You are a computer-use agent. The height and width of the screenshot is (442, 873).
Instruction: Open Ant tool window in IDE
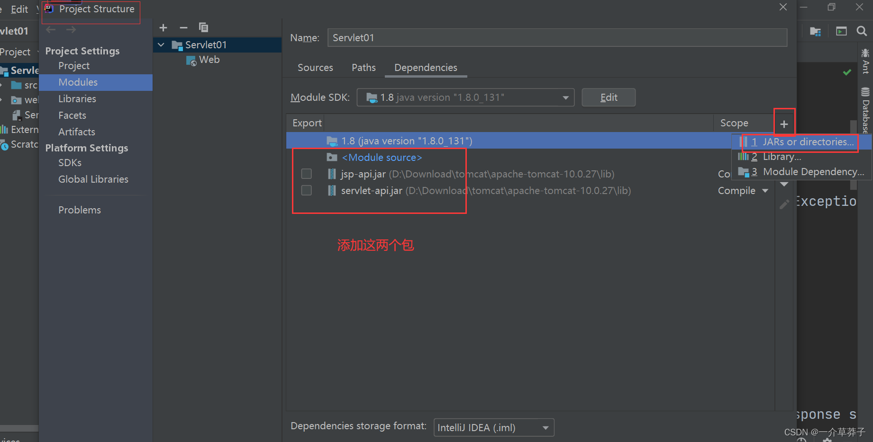pyautogui.click(x=865, y=62)
